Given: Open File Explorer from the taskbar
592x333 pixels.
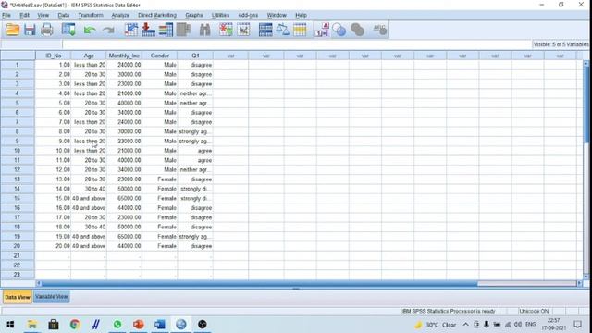Looking at the screenshot, I should point(32,325).
